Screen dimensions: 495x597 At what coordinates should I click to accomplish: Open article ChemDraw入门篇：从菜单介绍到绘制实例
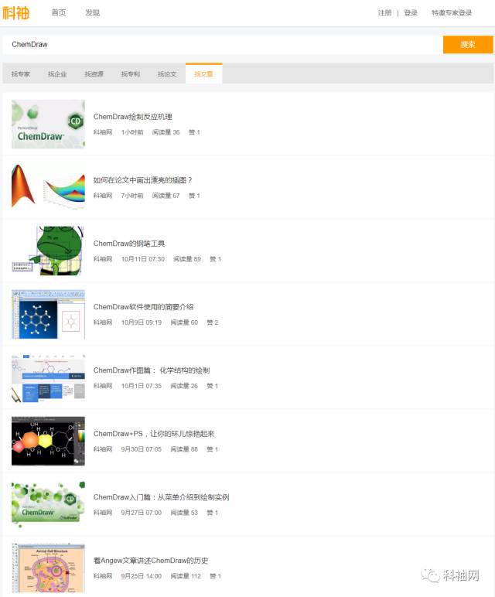pyautogui.click(x=162, y=497)
